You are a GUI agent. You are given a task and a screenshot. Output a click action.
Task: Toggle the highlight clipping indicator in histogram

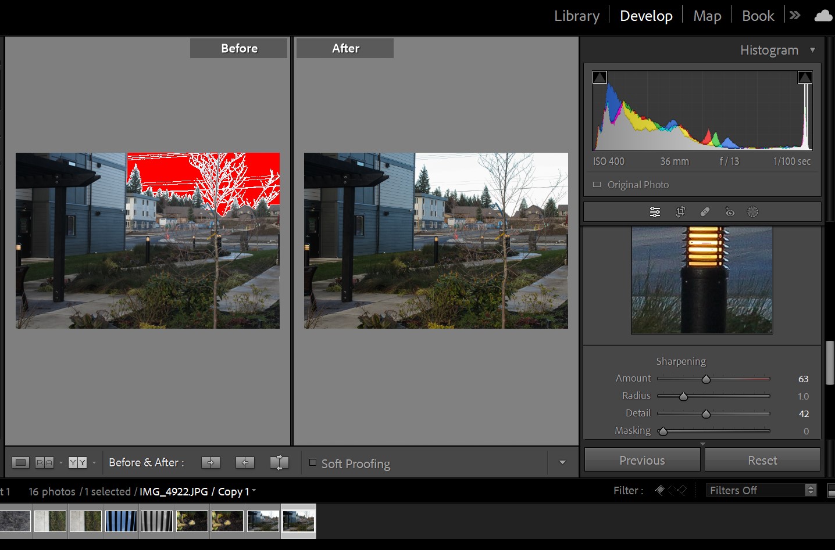tap(805, 77)
